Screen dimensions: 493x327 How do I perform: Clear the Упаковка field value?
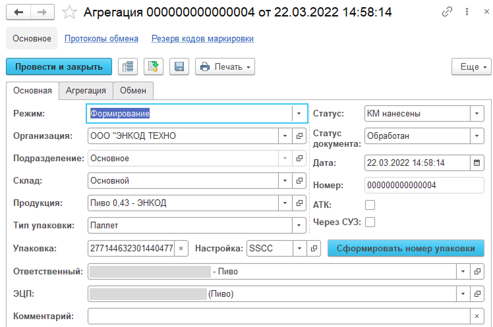[182, 248]
